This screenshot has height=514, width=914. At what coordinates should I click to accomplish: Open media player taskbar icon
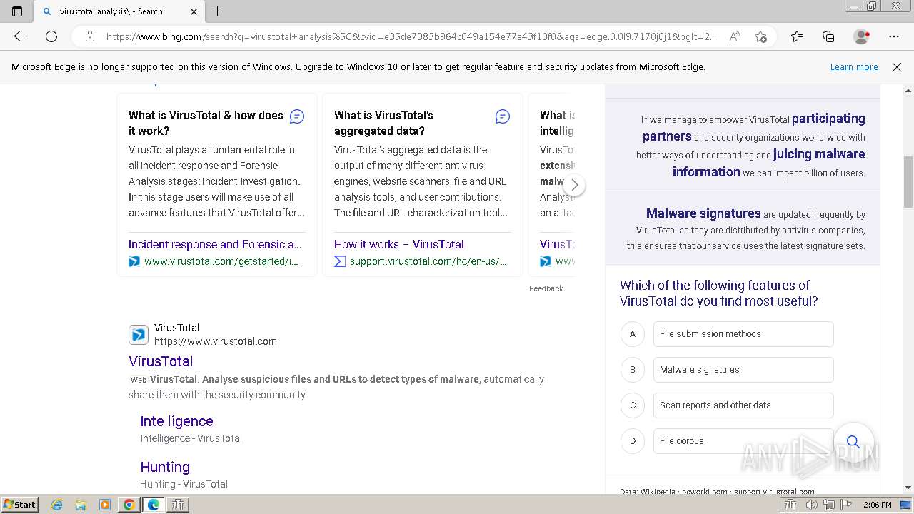coord(104,505)
